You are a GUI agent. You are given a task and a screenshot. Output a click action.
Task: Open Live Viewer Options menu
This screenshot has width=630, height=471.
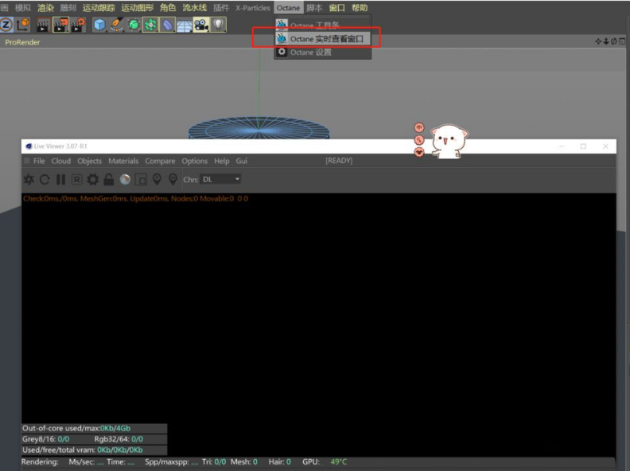[x=194, y=162]
